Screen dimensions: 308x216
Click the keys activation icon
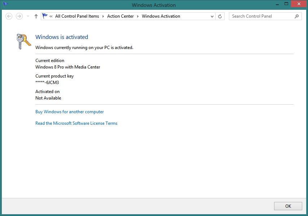[x=23, y=41]
